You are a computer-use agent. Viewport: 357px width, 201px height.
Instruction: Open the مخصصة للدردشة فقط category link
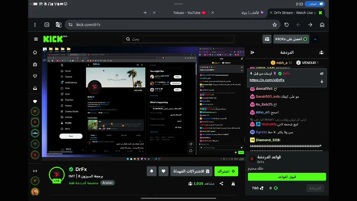point(83,183)
